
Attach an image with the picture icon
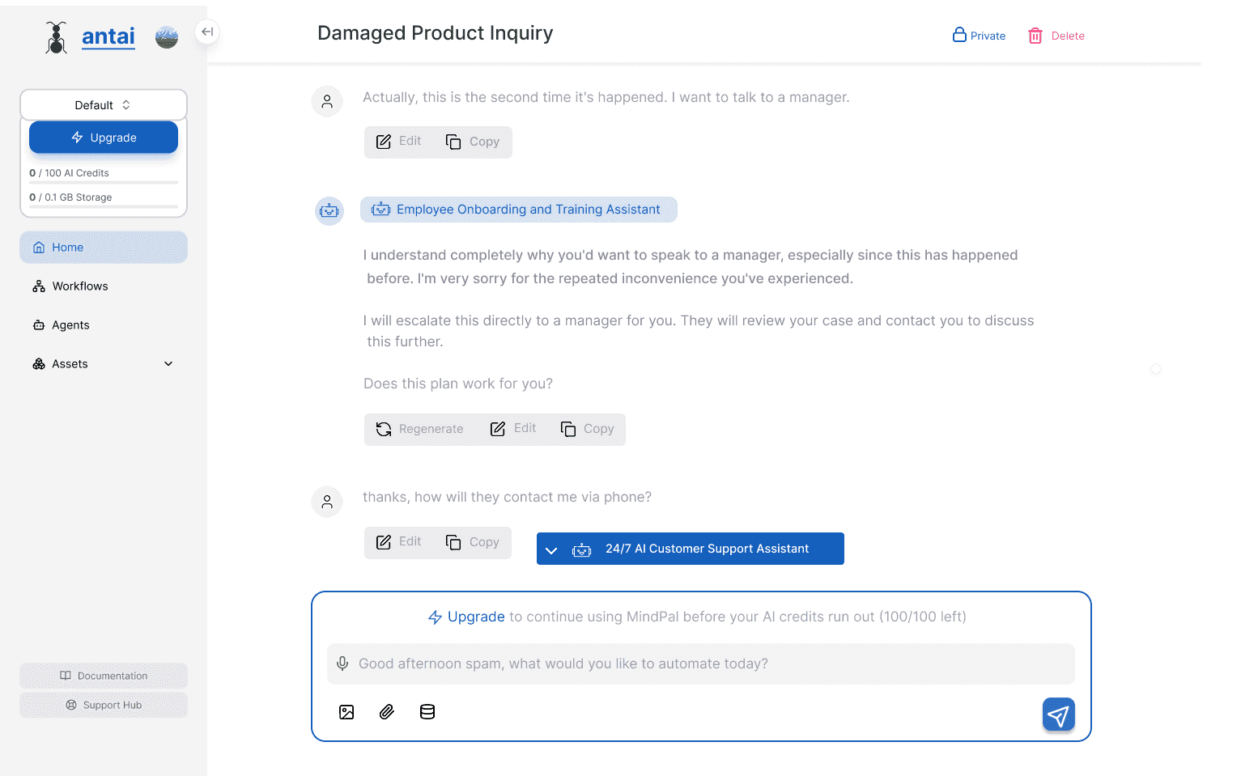(x=346, y=712)
